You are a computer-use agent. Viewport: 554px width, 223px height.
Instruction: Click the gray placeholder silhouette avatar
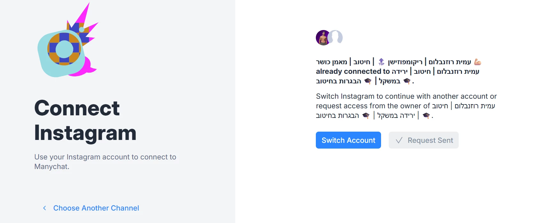[336, 37]
